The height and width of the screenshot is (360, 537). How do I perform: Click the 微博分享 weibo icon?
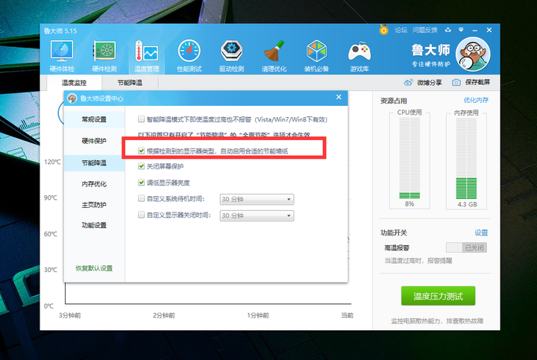(408, 83)
